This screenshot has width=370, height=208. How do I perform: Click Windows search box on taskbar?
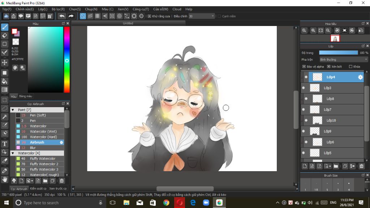(59, 203)
